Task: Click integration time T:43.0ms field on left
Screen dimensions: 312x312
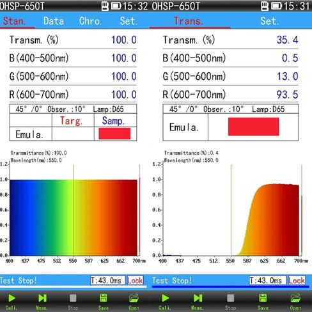Action: tap(106, 281)
